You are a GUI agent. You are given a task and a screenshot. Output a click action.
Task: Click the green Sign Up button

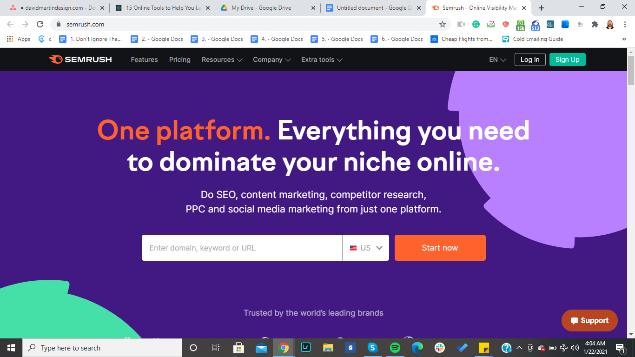click(568, 59)
